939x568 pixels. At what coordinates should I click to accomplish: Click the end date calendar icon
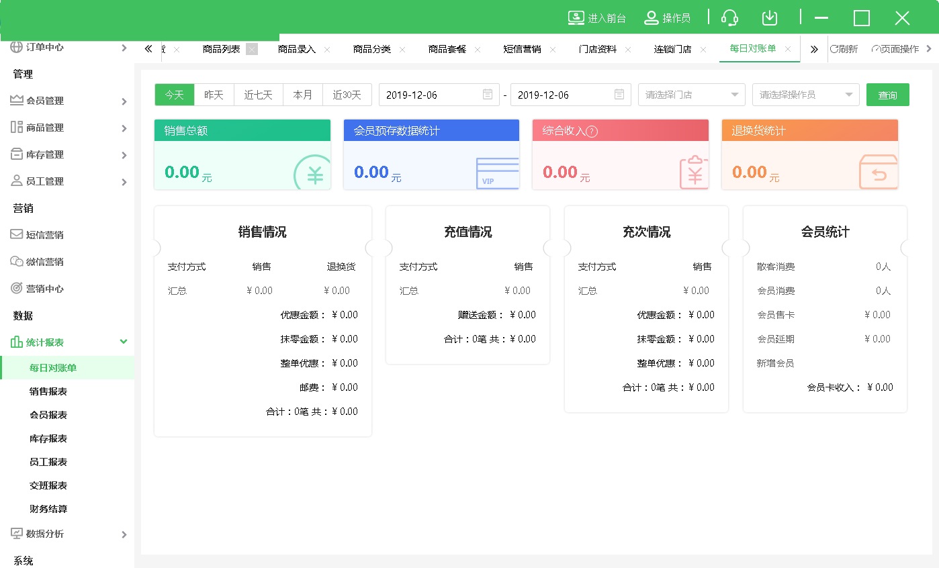[619, 95]
